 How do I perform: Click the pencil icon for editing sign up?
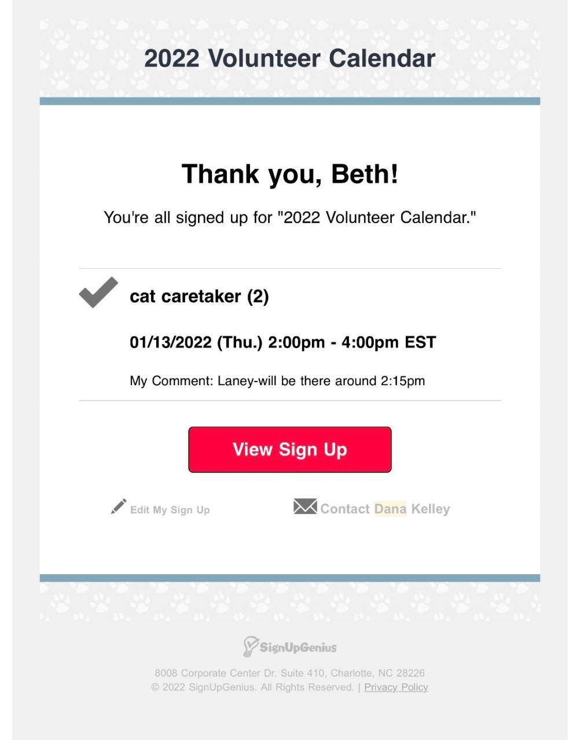[x=119, y=507]
